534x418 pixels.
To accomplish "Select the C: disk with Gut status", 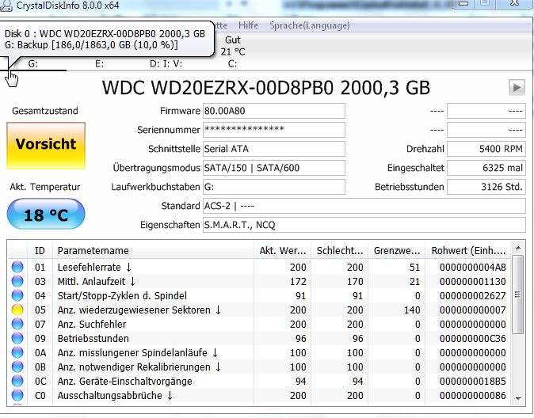I will [233, 51].
